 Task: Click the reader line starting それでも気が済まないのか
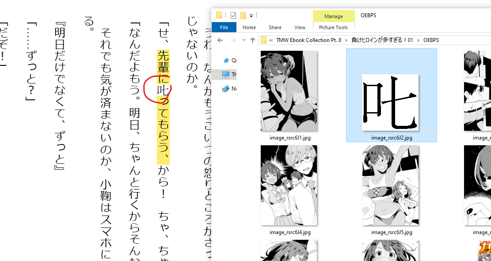pyautogui.click(x=106, y=144)
